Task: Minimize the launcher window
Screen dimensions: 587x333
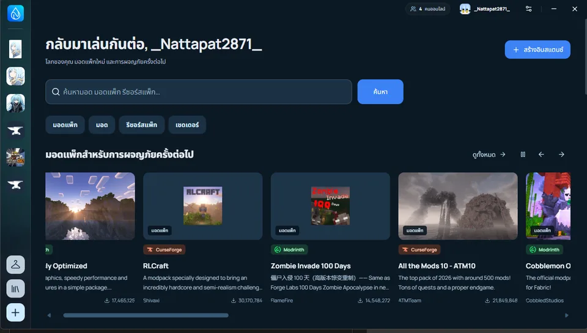Action: click(554, 9)
